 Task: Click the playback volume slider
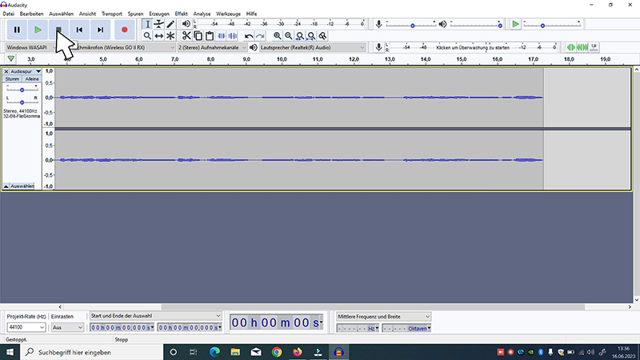point(476,26)
